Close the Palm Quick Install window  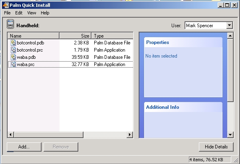234,5
